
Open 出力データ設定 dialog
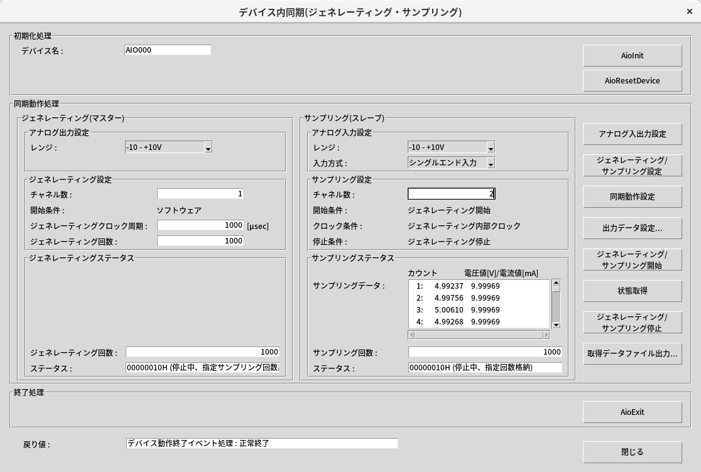pyautogui.click(x=632, y=228)
